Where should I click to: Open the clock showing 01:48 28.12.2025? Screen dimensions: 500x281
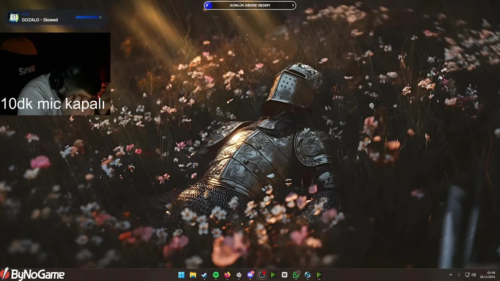[x=487, y=275]
